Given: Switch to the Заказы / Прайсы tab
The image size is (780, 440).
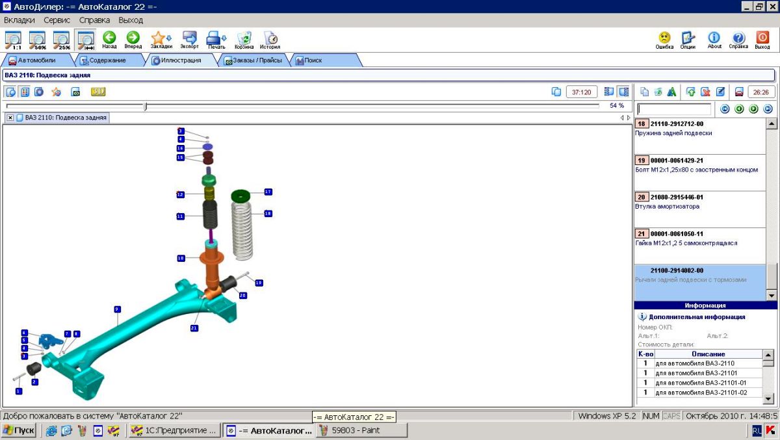Looking at the screenshot, I should pyautogui.click(x=252, y=60).
